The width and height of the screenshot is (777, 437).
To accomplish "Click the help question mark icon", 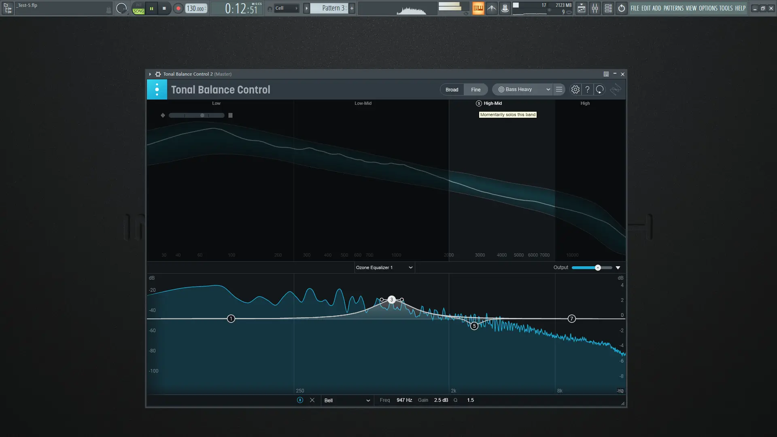I will pyautogui.click(x=587, y=89).
